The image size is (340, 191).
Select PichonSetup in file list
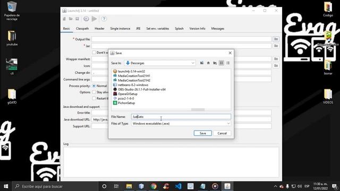[x=124, y=103]
